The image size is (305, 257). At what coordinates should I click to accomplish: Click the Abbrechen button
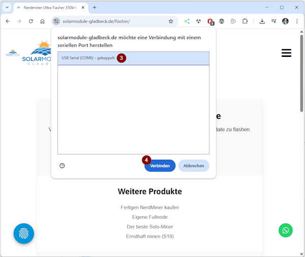(x=194, y=166)
